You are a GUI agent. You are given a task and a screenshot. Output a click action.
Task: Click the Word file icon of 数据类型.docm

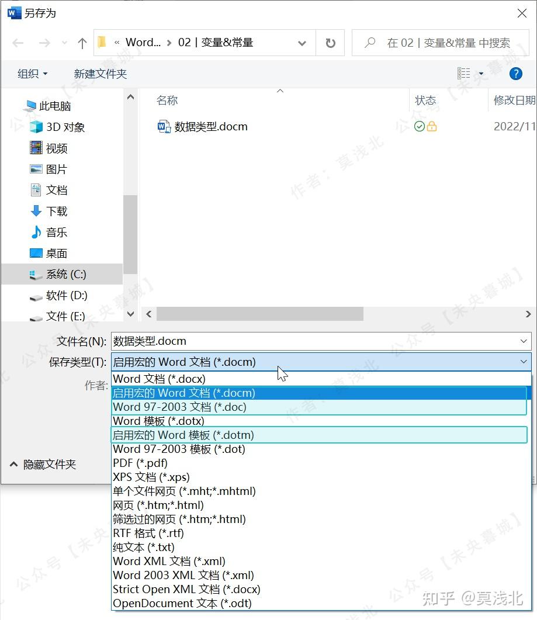[164, 126]
